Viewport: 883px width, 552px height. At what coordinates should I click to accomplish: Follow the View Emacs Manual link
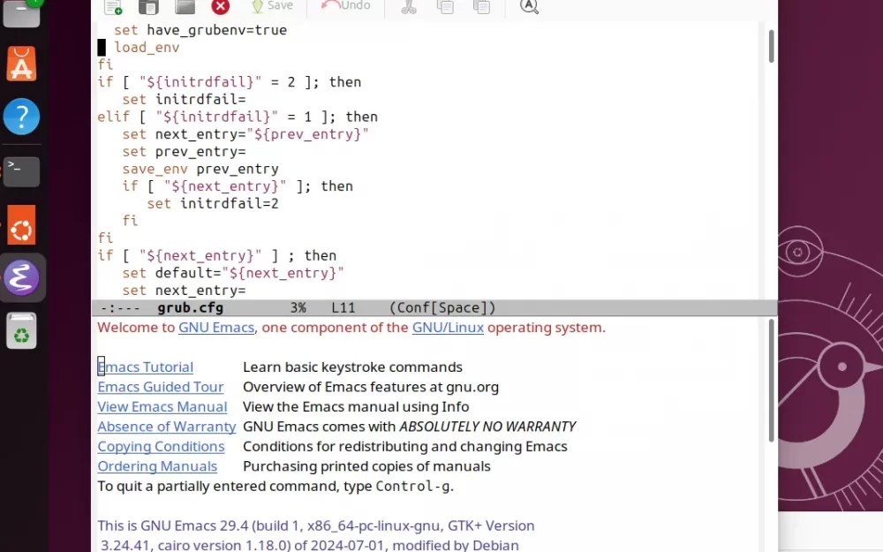pos(162,407)
